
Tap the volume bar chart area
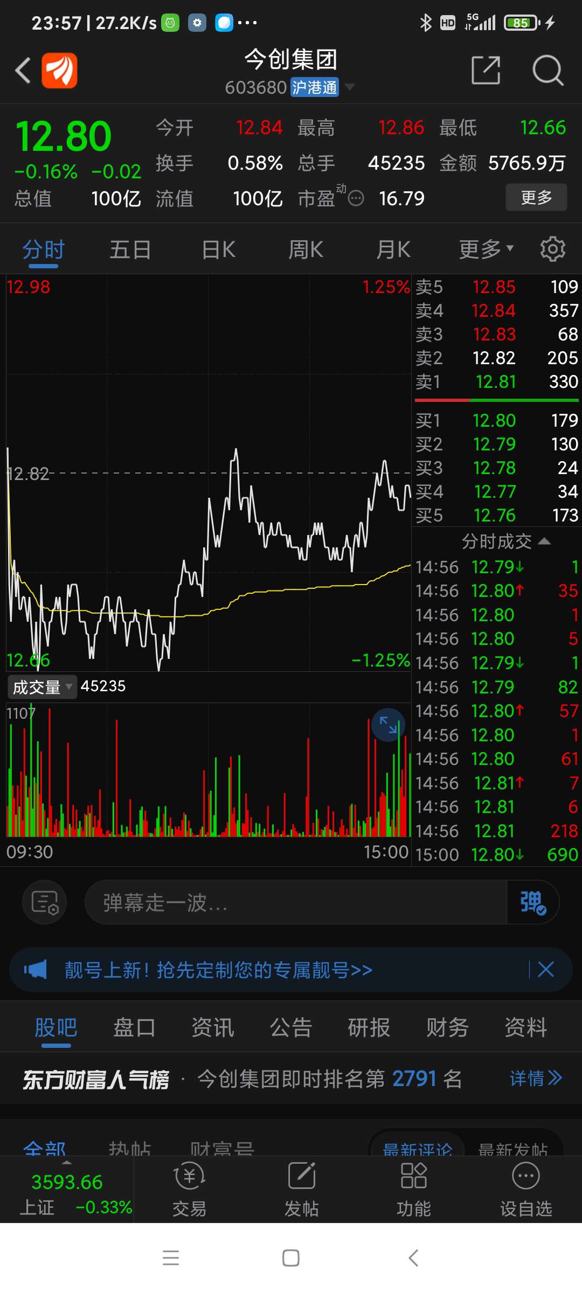point(209,770)
